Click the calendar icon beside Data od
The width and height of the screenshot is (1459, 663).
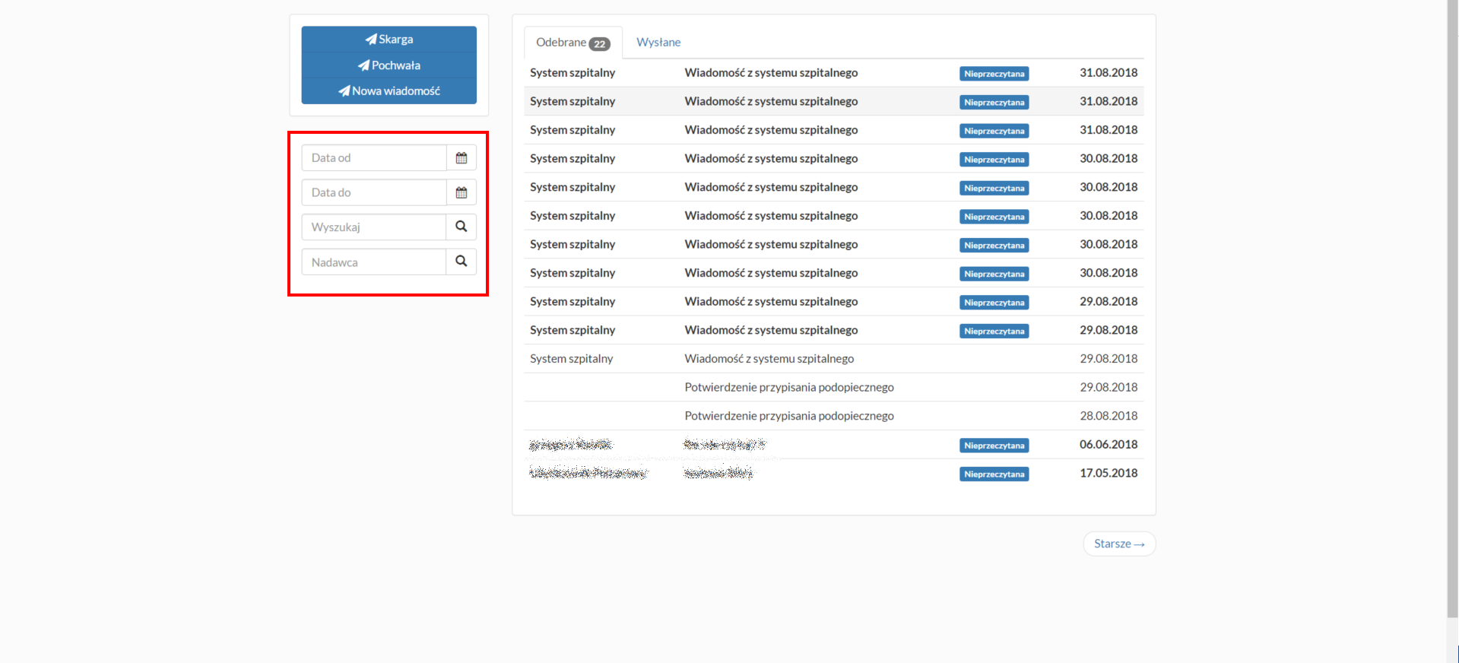[461, 158]
